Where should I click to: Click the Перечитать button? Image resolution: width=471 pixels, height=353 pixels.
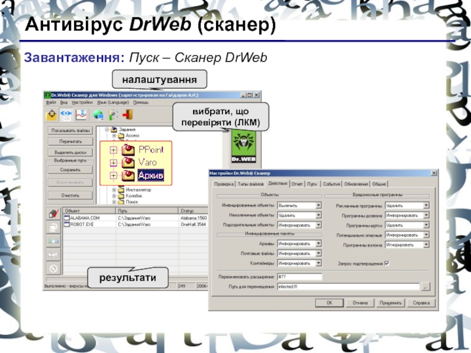(70, 141)
